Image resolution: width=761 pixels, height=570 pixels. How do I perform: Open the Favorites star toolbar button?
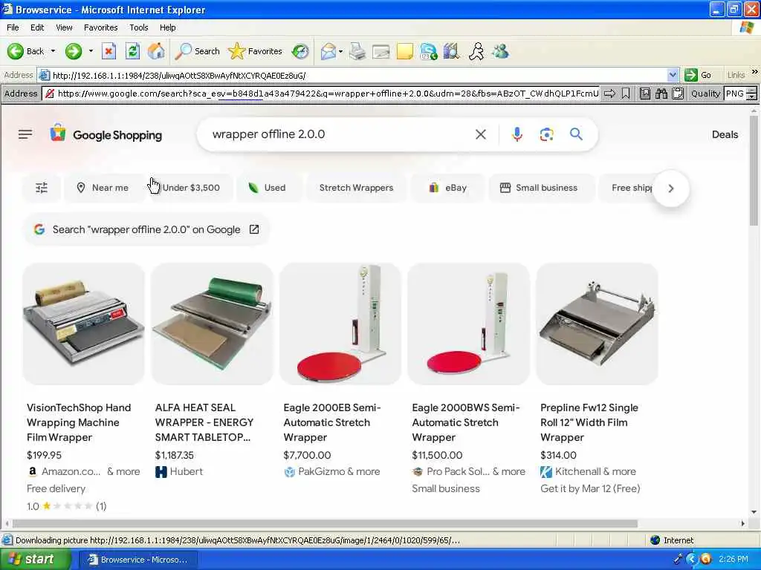[256, 51]
